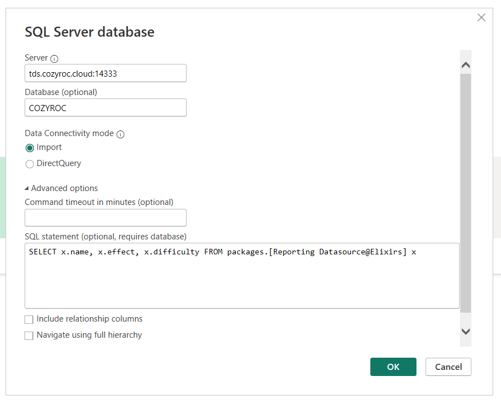The height and width of the screenshot is (401, 501).
Task: Click the vertical scrollbar track
Action: click(x=465, y=194)
